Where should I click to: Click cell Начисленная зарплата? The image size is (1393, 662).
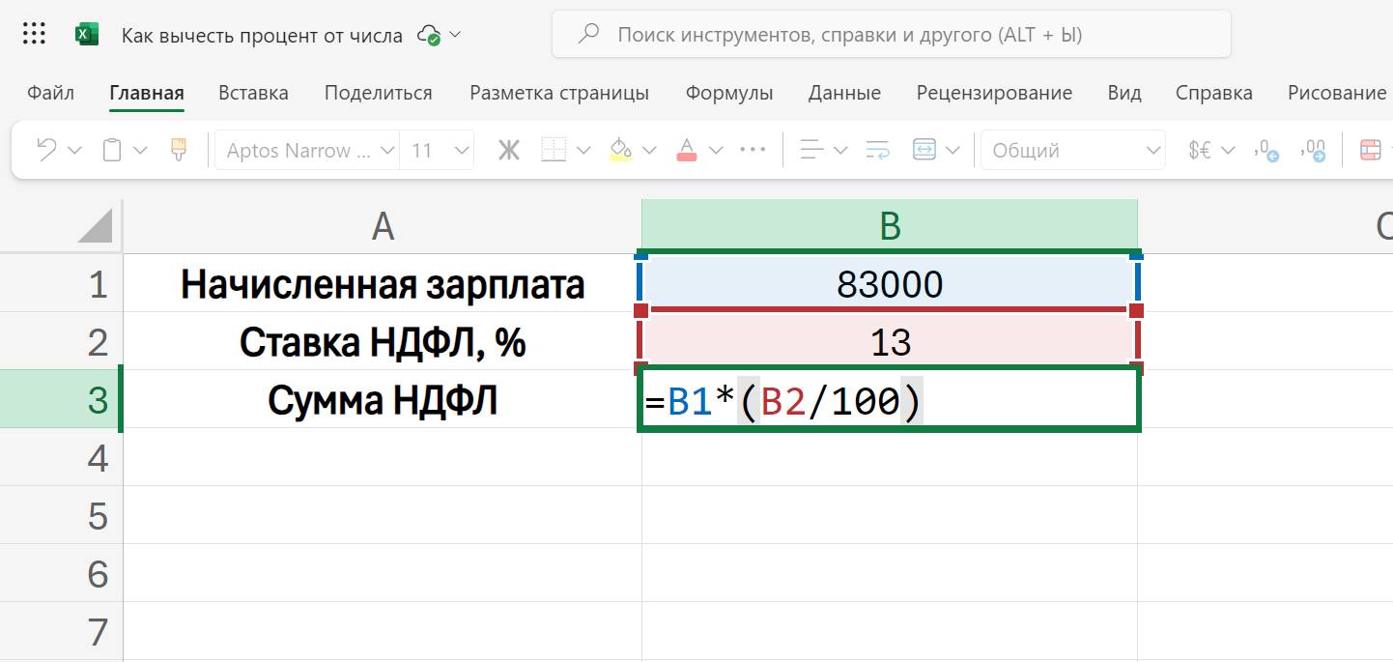[383, 284]
